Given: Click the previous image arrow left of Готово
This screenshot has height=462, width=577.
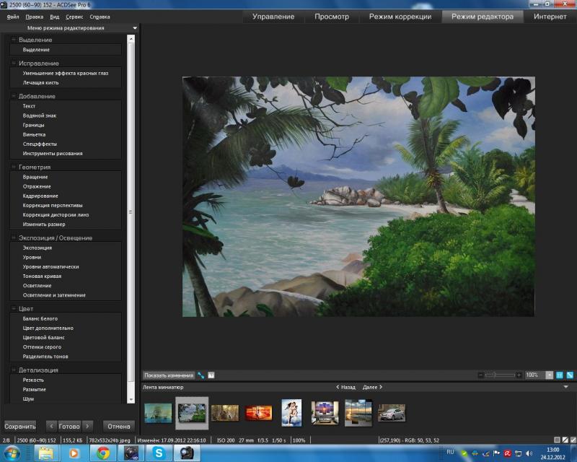Looking at the screenshot, I should point(51,426).
